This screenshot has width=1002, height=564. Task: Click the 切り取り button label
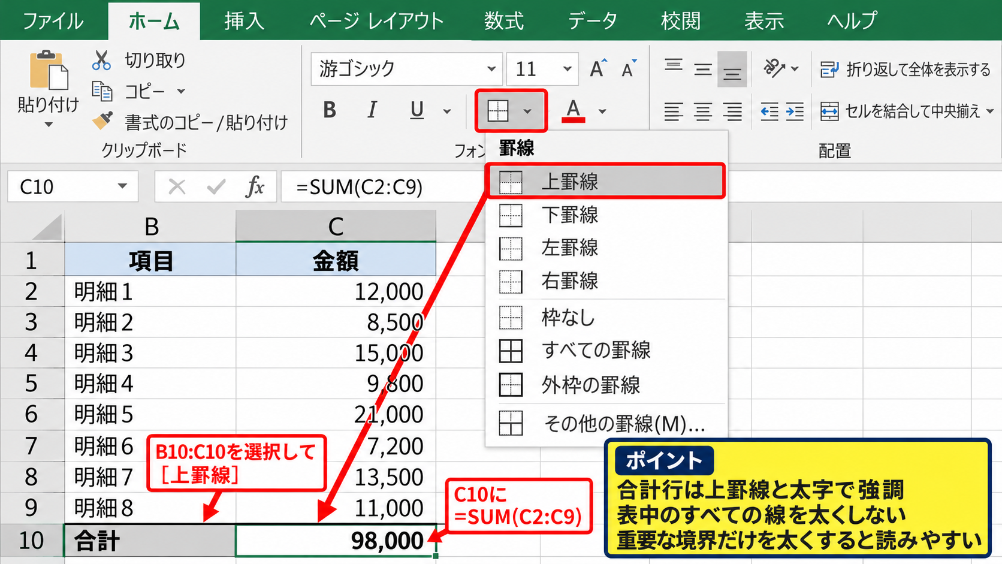(x=155, y=60)
